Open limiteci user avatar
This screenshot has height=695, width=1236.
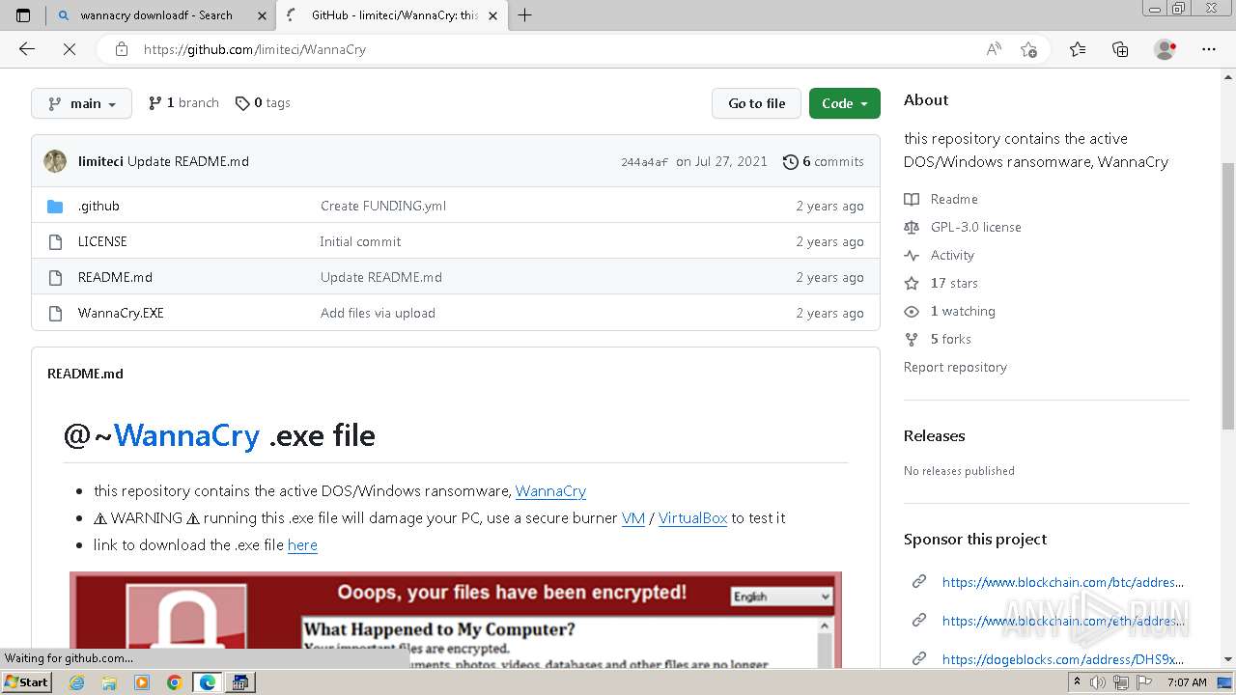pyautogui.click(x=55, y=161)
